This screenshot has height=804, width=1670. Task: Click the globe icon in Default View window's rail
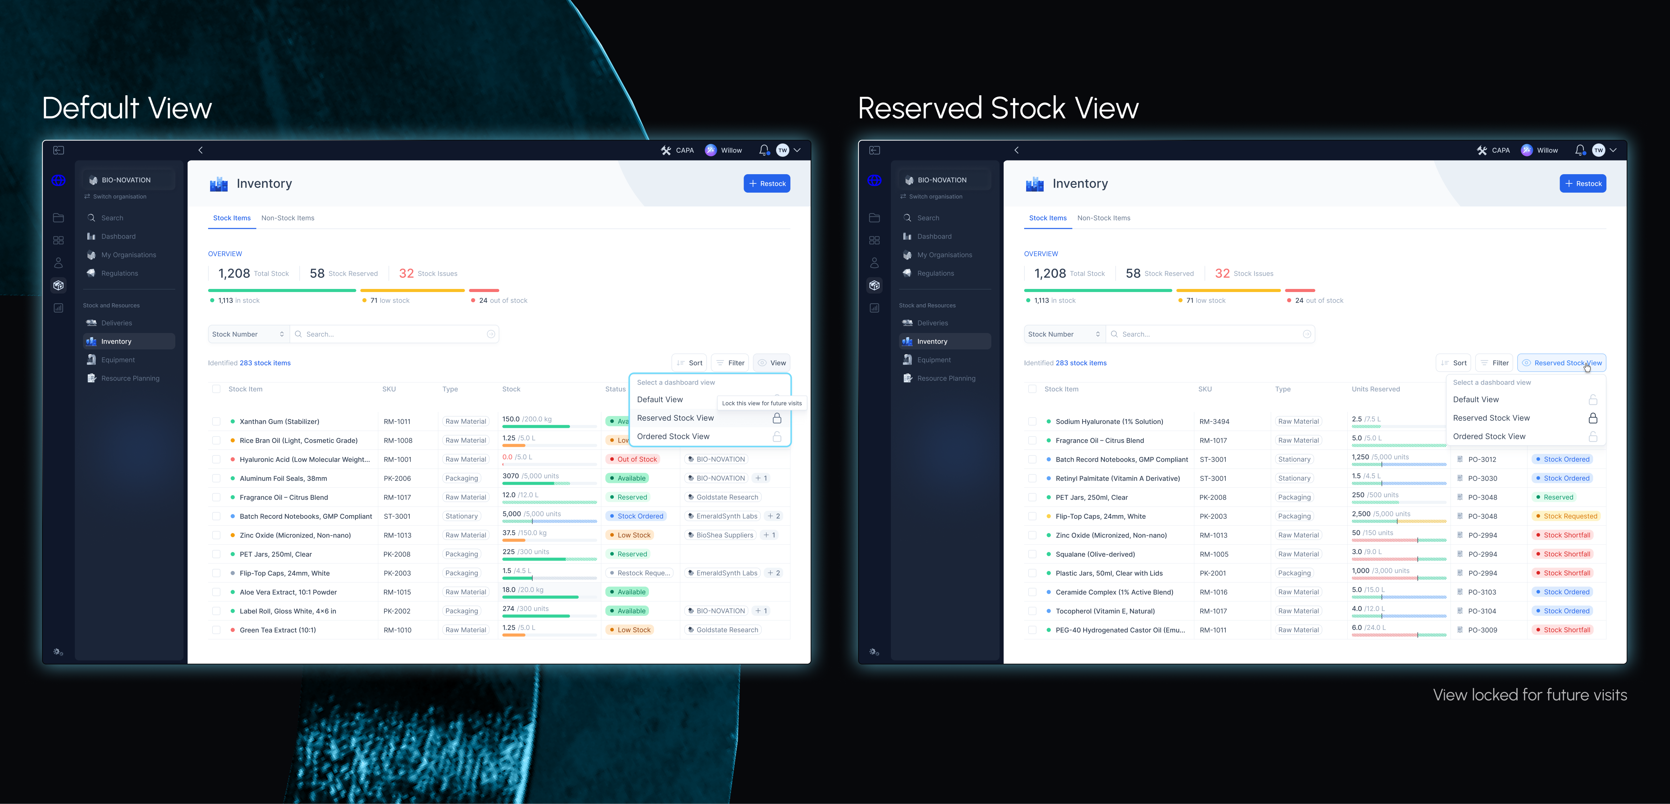coord(58,181)
